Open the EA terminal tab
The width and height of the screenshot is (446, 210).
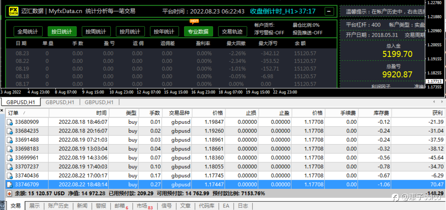[x=226, y=206]
